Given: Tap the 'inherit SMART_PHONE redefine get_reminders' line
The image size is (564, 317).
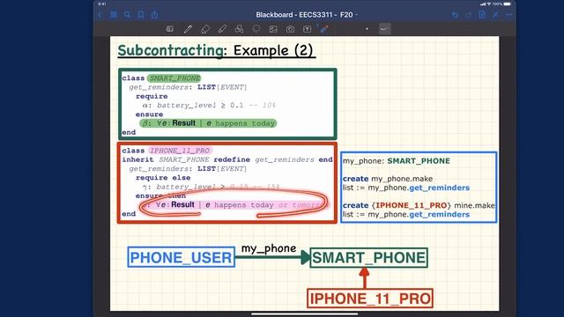Looking at the screenshot, I should point(227,159).
